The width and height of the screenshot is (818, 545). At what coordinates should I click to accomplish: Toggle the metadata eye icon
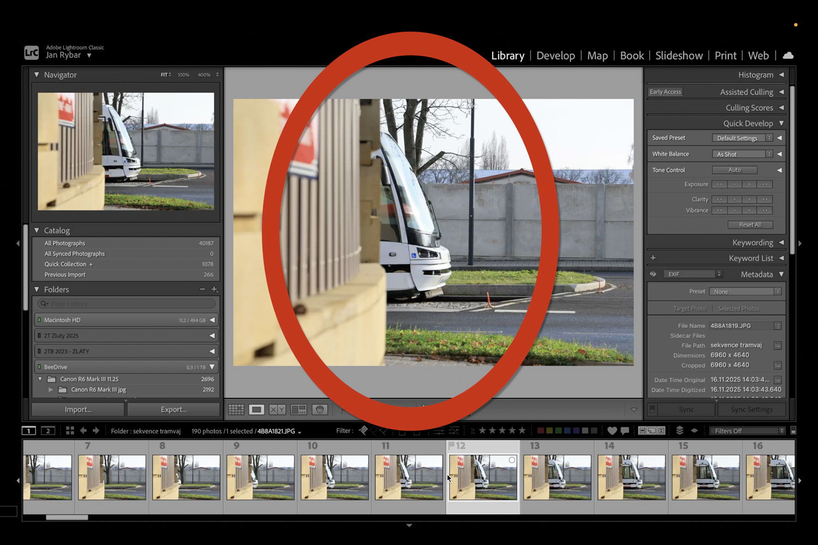[653, 274]
